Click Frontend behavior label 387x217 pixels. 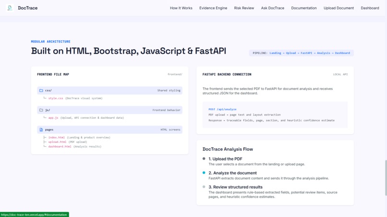click(166, 110)
